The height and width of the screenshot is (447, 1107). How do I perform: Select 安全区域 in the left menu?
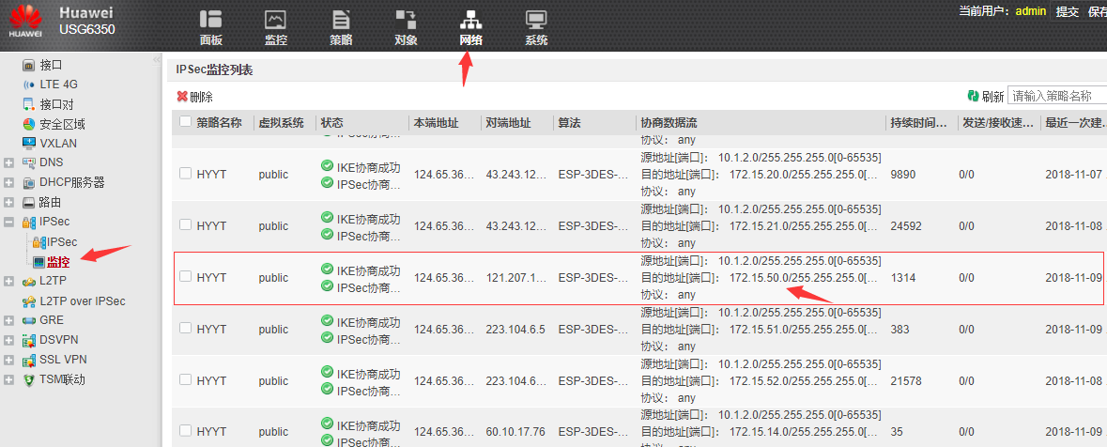(x=62, y=124)
